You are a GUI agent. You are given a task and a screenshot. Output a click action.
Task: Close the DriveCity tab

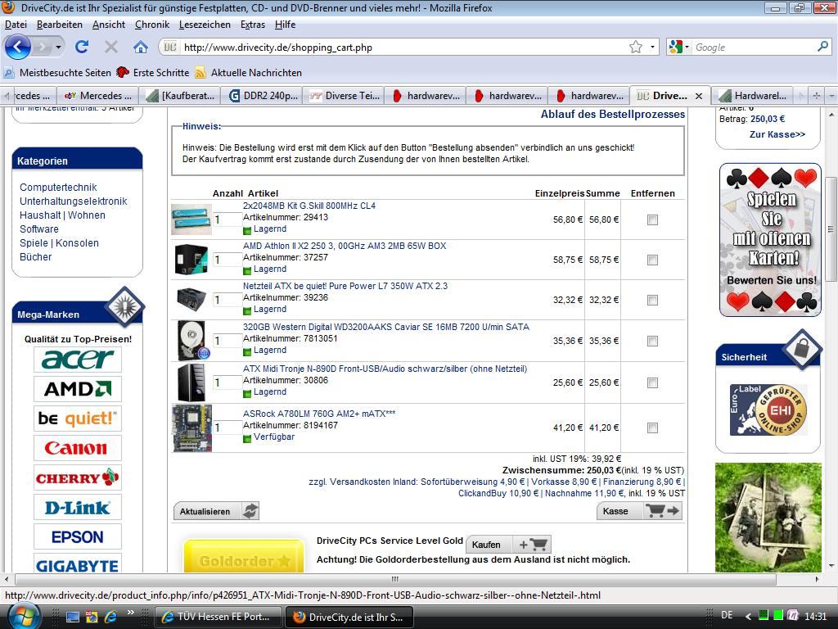point(699,96)
